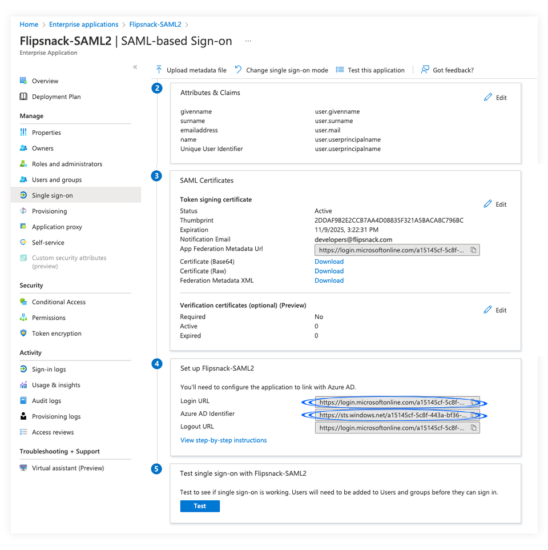Download Federation Metadata XML
Viewport: 548px width, 550px height.
(329, 280)
